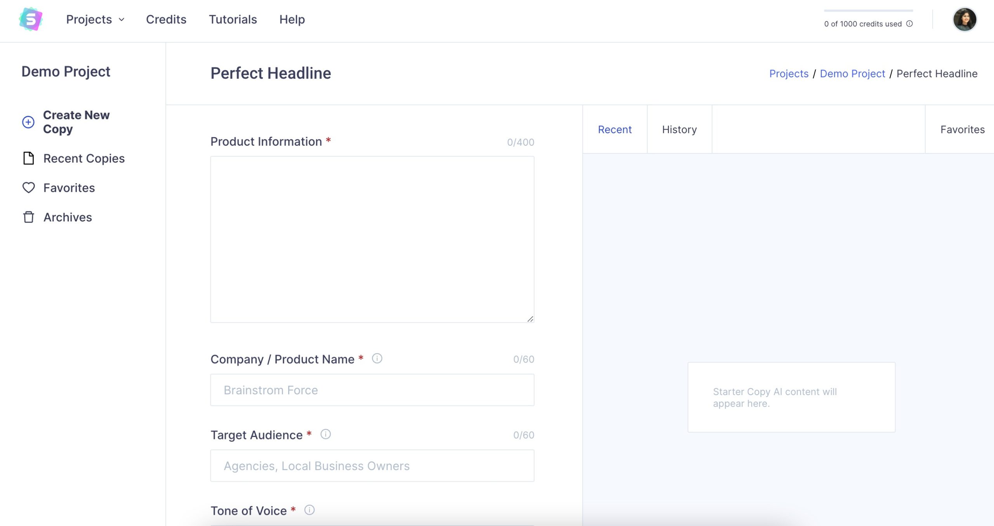Click info icon next to Target Audience
The width and height of the screenshot is (994, 526).
coord(325,434)
